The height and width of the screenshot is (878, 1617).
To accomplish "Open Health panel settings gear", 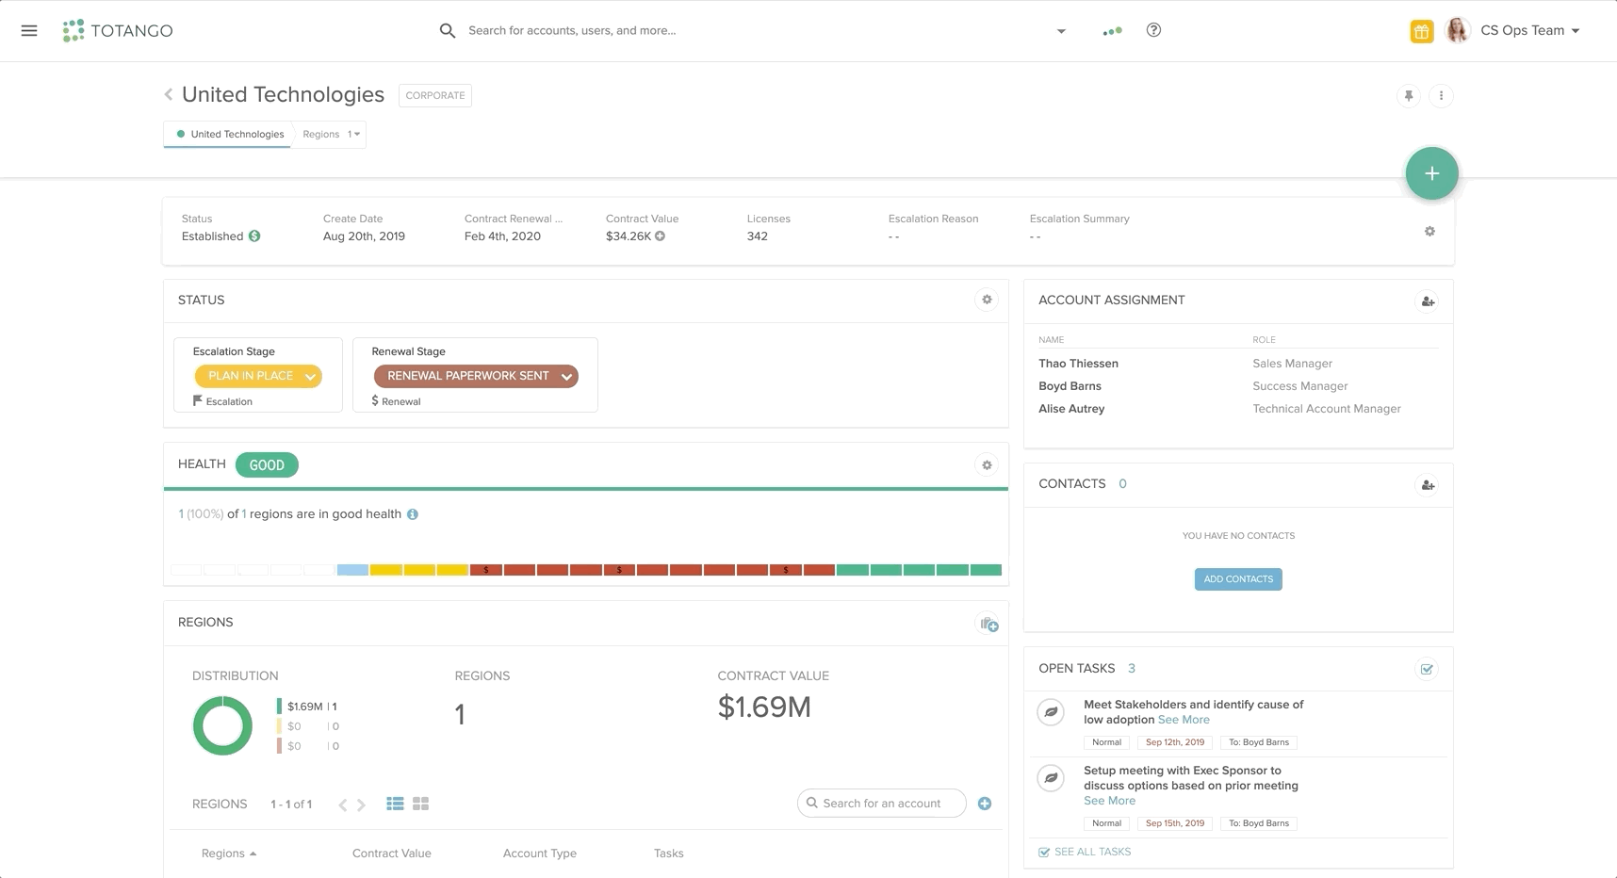I will [987, 464].
